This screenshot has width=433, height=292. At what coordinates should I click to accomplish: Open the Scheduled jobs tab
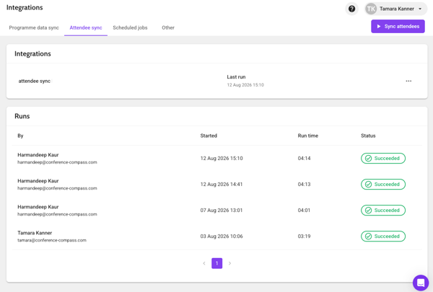[130, 27]
